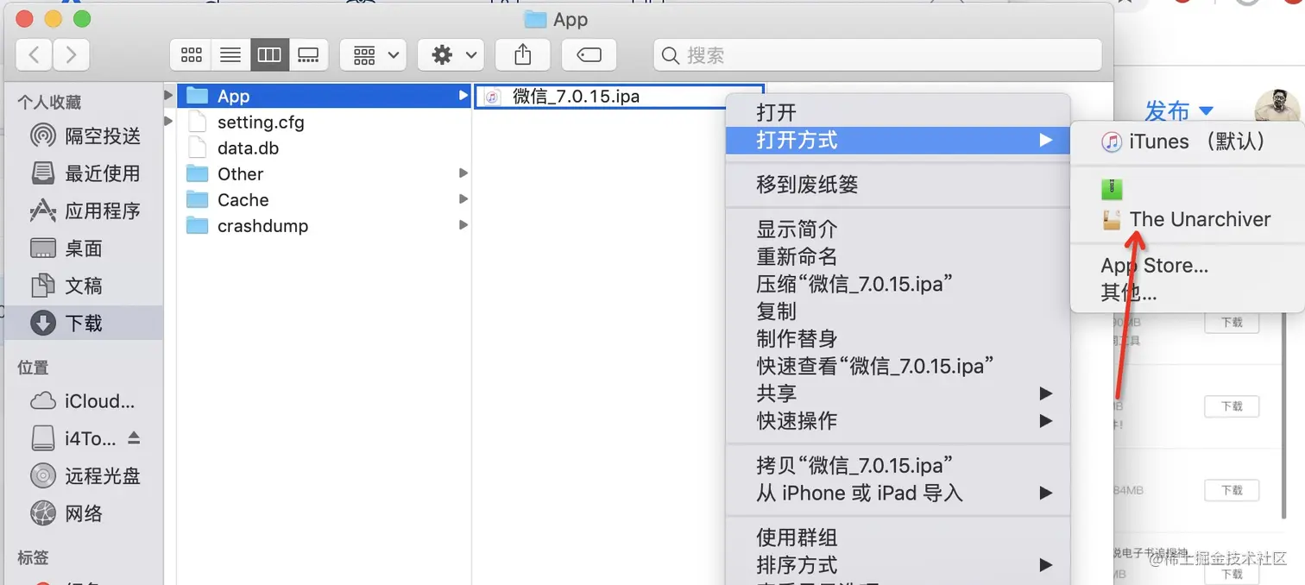The image size is (1305, 585).
Task: Open the 发布 dropdown in browser
Action: click(1179, 110)
